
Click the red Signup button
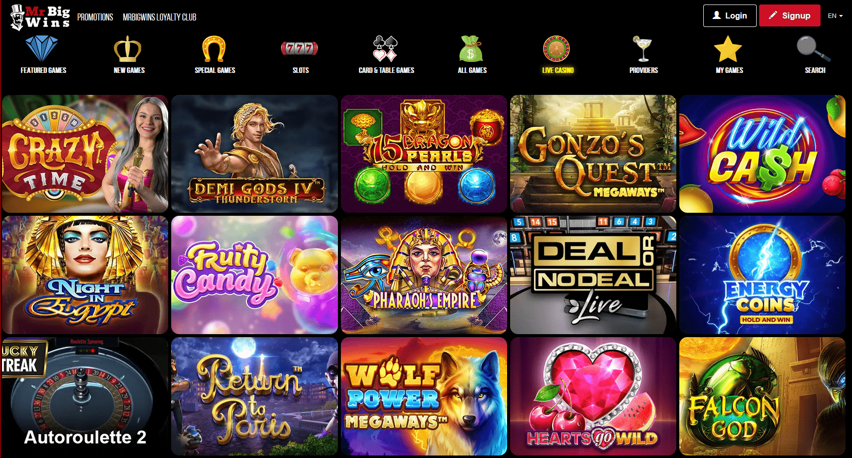coord(790,15)
